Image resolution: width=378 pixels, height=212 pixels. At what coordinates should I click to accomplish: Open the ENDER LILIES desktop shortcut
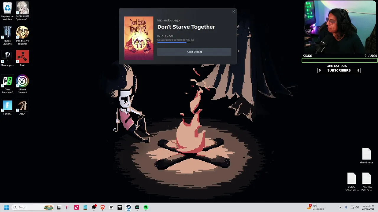[x=22, y=11]
